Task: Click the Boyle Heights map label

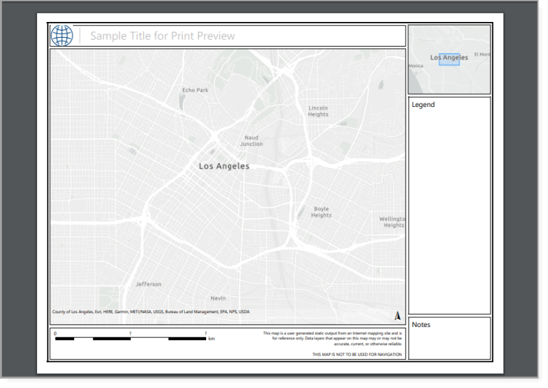Action: click(321, 212)
